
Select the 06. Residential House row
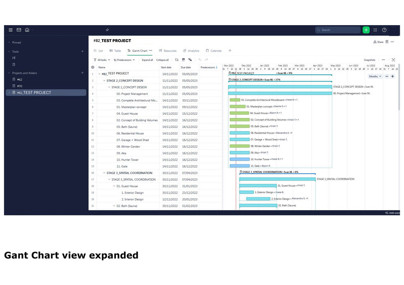(155, 133)
